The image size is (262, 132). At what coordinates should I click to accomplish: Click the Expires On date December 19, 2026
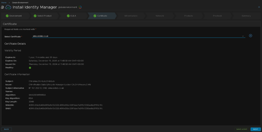56,61
